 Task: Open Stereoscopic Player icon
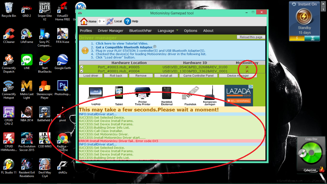pos(44,90)
